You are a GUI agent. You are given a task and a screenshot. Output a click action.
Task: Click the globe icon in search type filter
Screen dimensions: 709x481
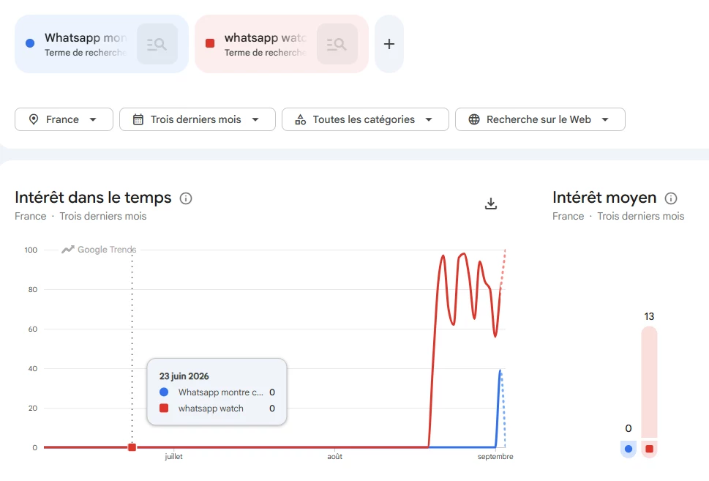[x=474, y=119]
